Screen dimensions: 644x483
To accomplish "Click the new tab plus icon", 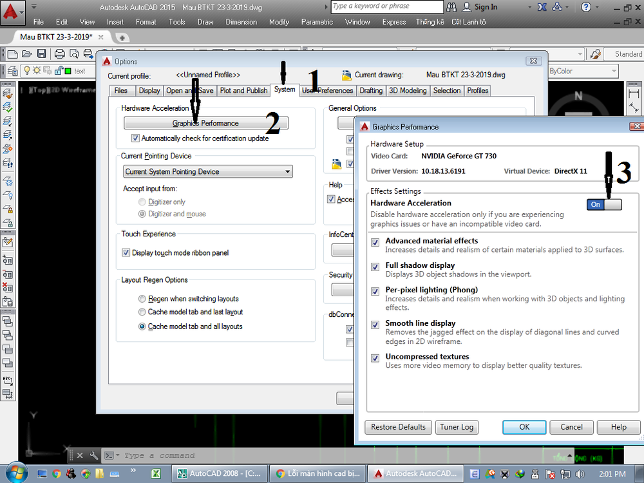I will [122, 38].
